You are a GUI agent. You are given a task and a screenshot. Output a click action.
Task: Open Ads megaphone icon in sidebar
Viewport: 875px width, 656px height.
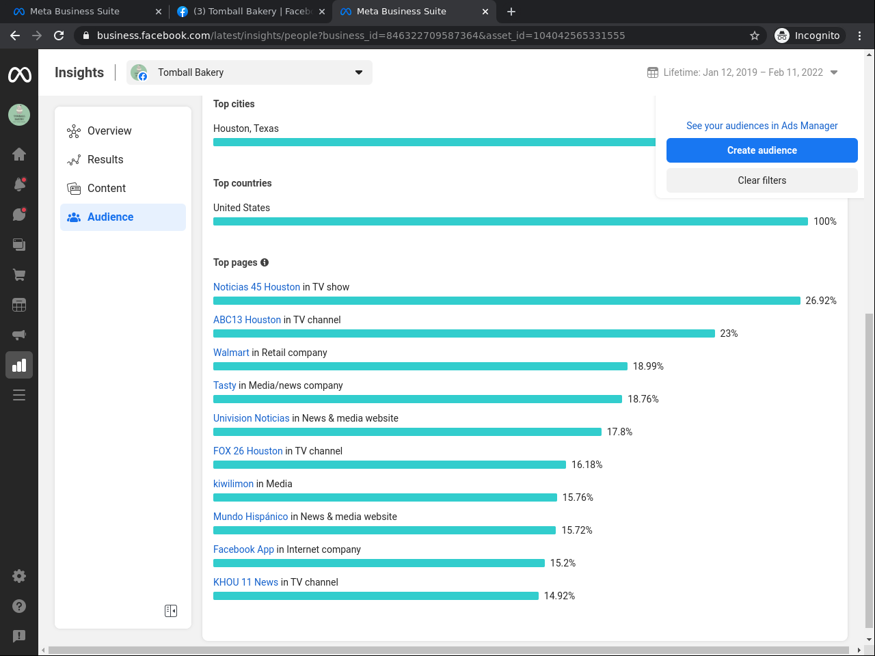coord(19,335)
